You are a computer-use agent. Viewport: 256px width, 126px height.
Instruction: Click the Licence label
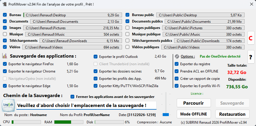coord(197,94)
